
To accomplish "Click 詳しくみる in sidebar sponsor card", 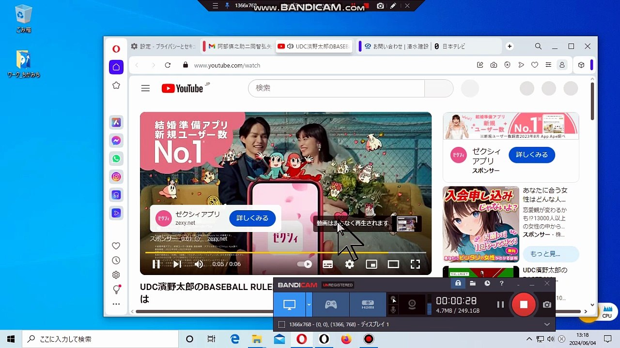I will 532,155.
